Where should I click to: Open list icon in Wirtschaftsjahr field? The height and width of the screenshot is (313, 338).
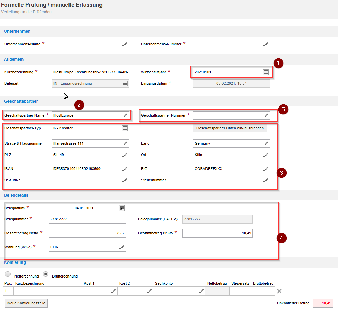(266, 72)
